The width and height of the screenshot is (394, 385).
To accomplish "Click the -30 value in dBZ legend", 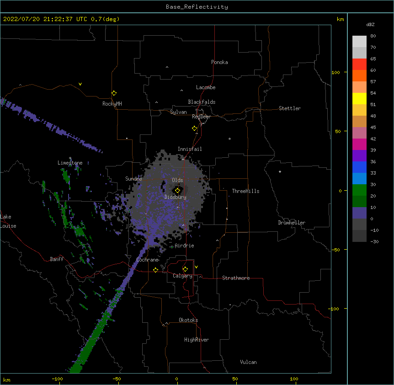I will coord(374,241).
